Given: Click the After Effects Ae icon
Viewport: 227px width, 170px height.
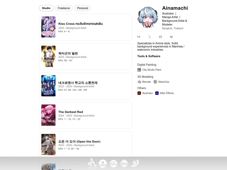Looking at the screenshot, I should (157, 93).
